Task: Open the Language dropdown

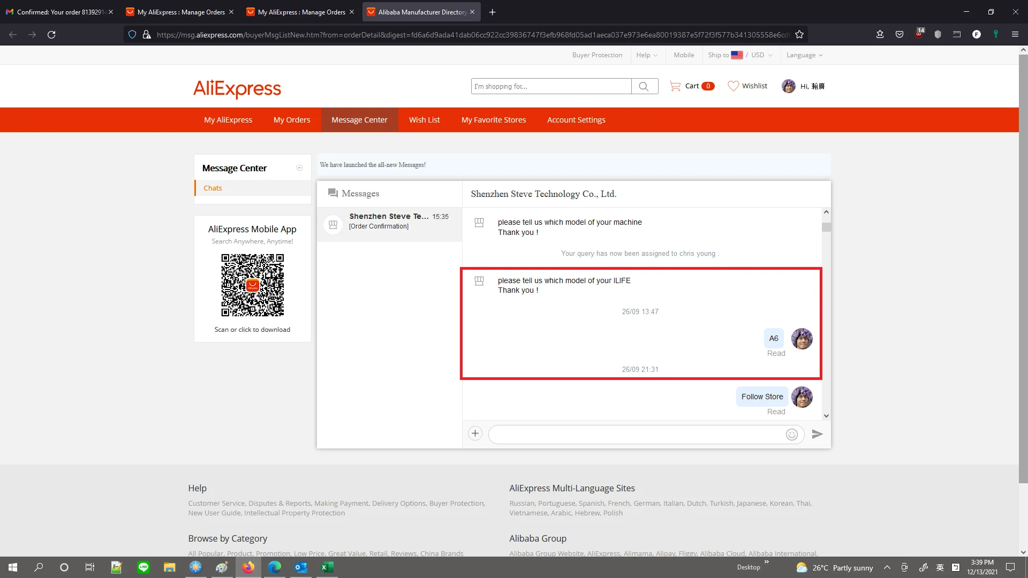Action: pos(804,55)
